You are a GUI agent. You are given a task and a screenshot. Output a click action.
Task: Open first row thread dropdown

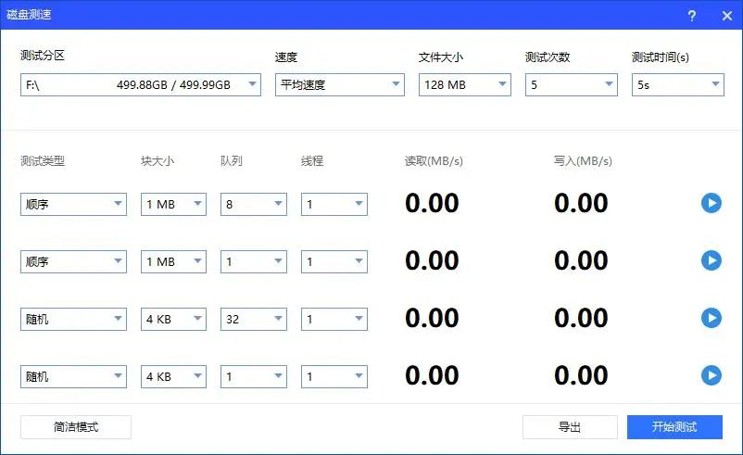tap(334, 204)
